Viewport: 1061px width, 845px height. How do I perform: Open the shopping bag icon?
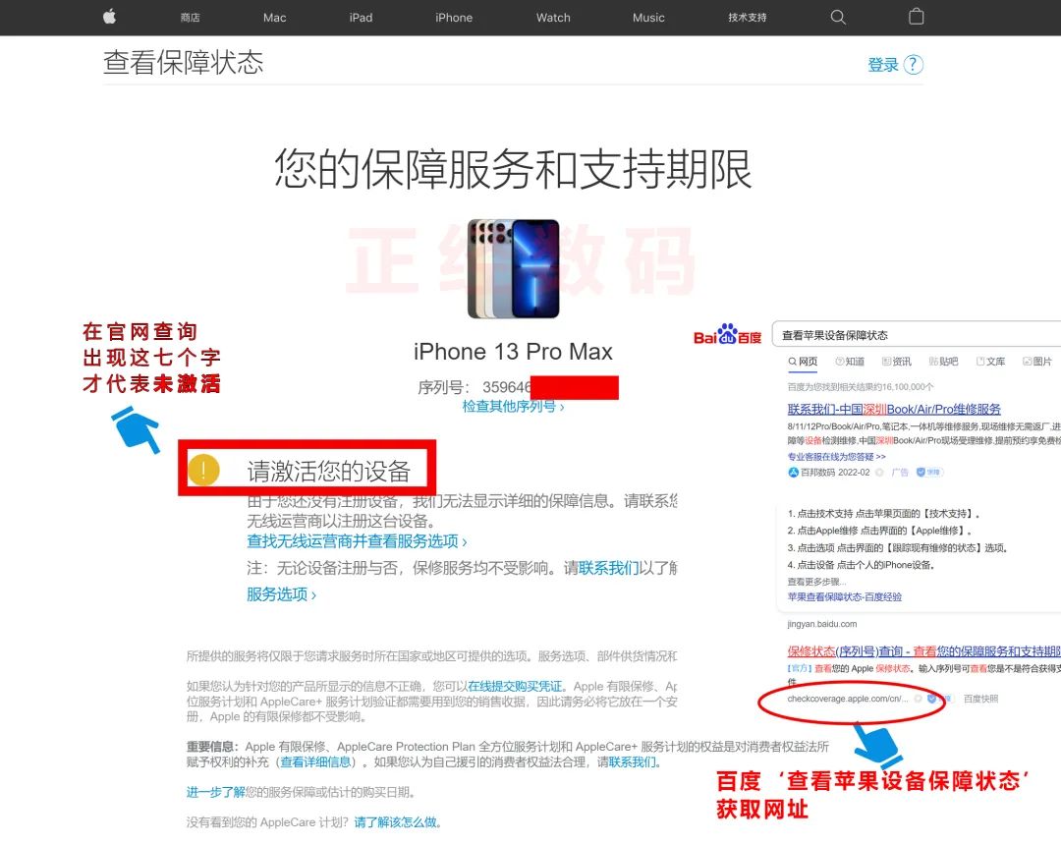(916, 18)
